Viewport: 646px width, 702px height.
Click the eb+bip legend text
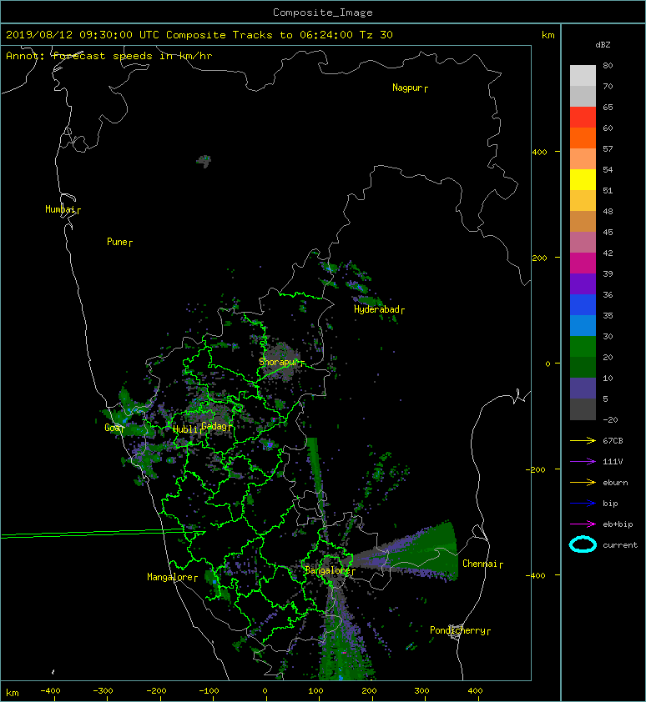pos(618,524)
